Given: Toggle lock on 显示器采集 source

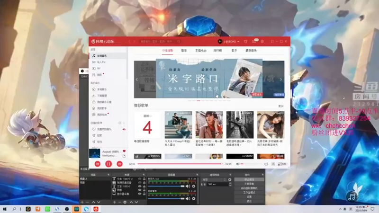Looking at the screenshot, I should click(144, 194).
